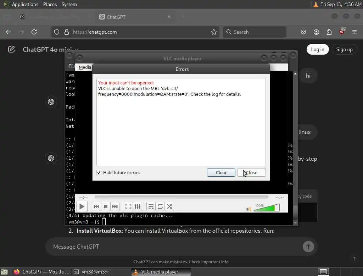Open the Places menu
The image size is (363, 276).
point(50,4)
